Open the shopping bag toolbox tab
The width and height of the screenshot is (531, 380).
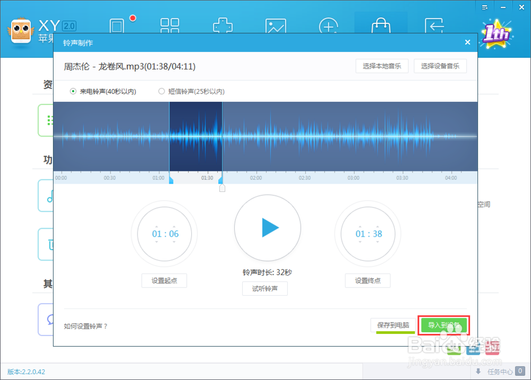pyautogui.click(x=381, y=25)
